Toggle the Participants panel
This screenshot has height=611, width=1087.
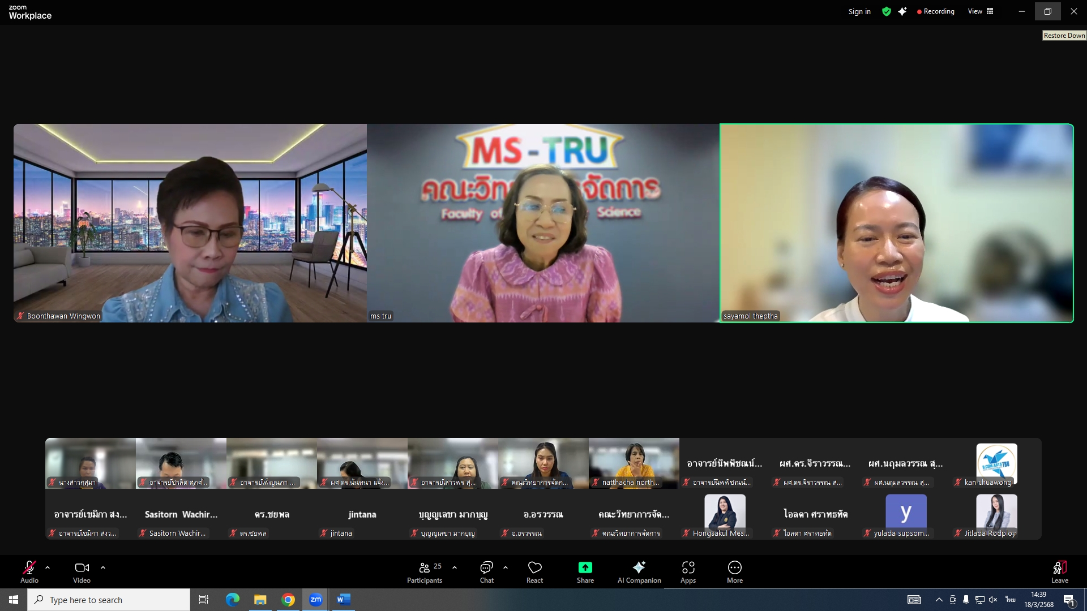(x=425, y=567)
